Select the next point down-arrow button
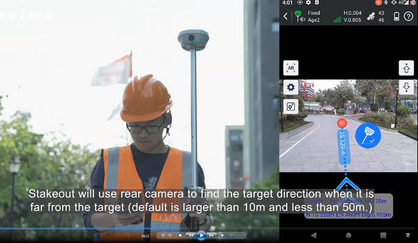The width and height of the screenshot is (418, 243). 406,87
